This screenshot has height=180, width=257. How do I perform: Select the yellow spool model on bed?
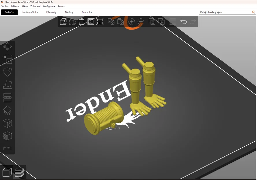pyautogui.click(x=103, y=119)
